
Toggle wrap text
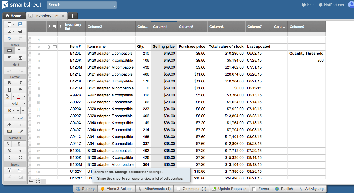20,117
